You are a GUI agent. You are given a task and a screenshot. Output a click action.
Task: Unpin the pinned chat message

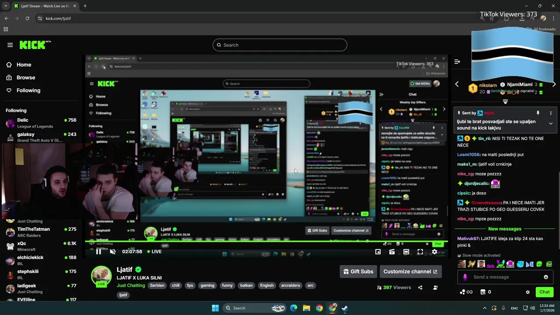pyautogui.click(x=538, y=113)
